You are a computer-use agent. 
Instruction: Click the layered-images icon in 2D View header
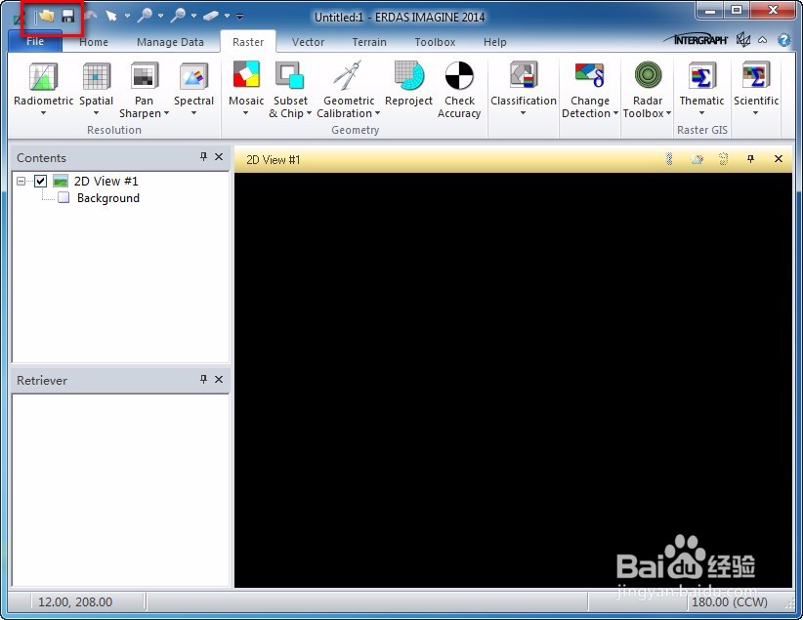[697, 159]
